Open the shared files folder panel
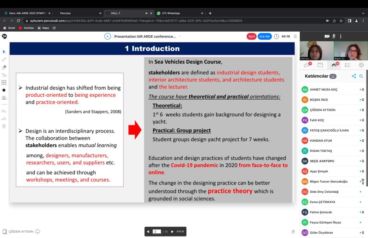Image resolution: width=368 pixels, height=238 pixels. pyautogui.click(x=320, y=65)
